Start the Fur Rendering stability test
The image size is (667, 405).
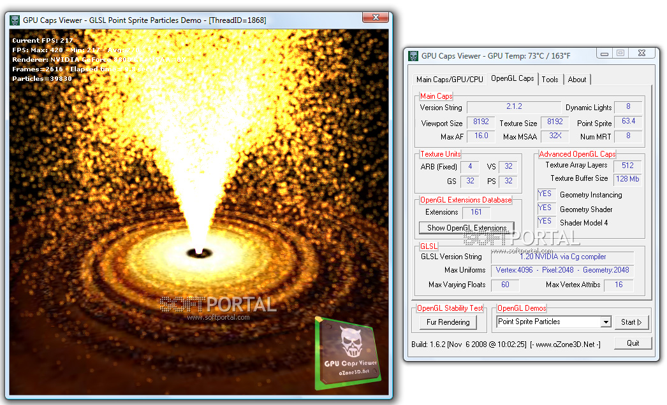click(x=448, y=322)
